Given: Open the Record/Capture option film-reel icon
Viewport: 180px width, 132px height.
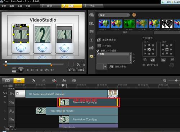Looking at the screenshot, I should point(54,81).
